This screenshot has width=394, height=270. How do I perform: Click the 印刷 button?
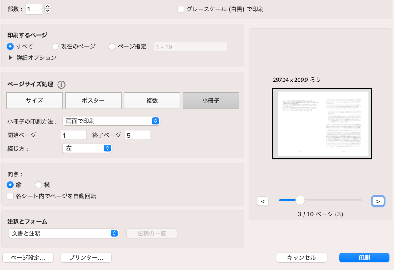[x=364, y=258]
